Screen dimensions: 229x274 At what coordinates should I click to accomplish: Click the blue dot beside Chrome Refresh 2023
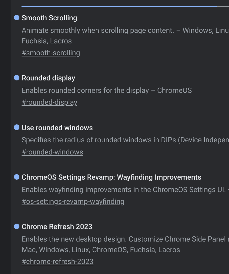point(17,226)
